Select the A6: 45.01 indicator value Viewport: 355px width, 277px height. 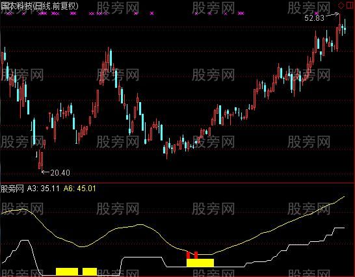point(80,189)
